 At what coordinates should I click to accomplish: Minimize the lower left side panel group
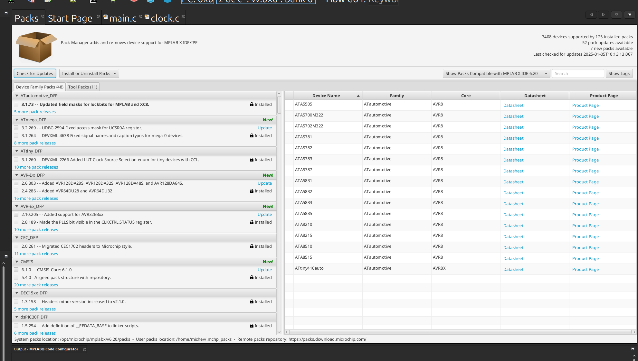[x=6, y=256]
